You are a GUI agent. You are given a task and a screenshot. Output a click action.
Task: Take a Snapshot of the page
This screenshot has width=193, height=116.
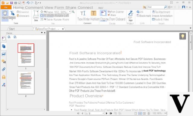pos(23,12)
